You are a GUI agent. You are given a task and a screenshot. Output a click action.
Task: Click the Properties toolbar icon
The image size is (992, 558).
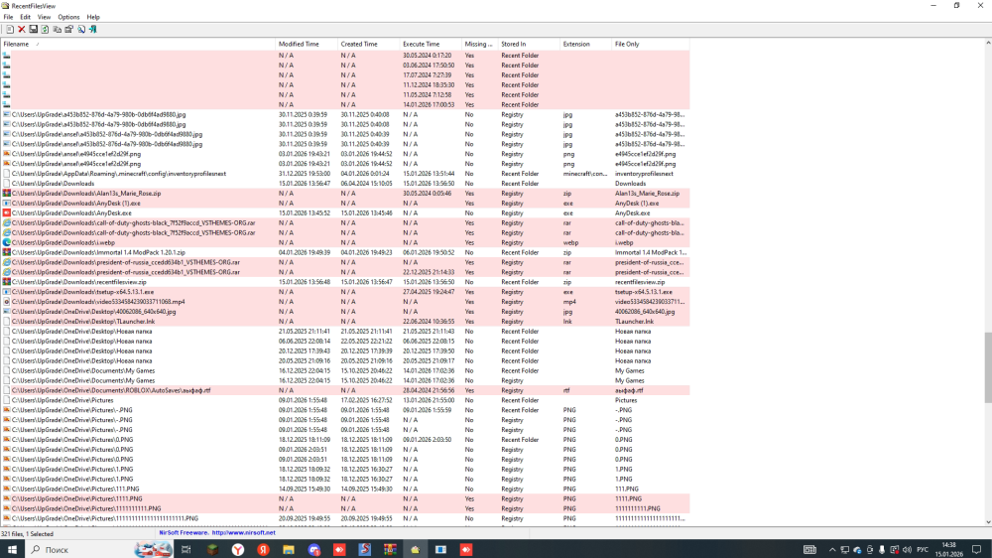pos(69,29)
